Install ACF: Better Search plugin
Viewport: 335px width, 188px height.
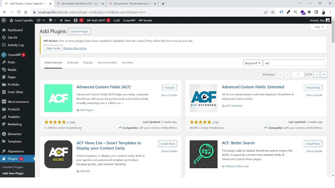[313, 144]
